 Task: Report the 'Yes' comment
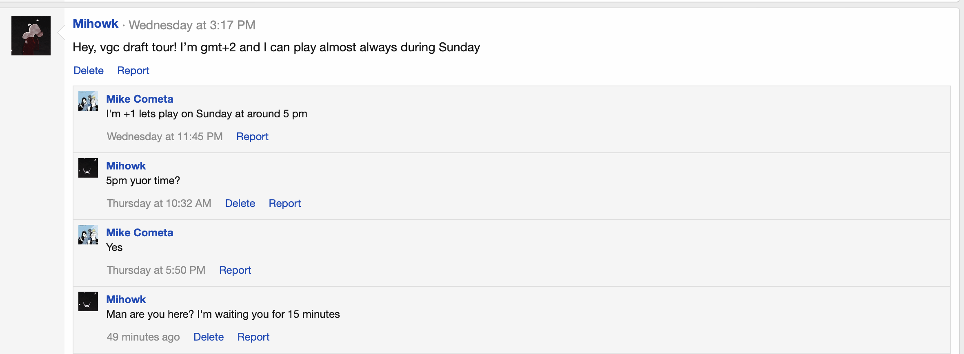[x=235, y=270]
